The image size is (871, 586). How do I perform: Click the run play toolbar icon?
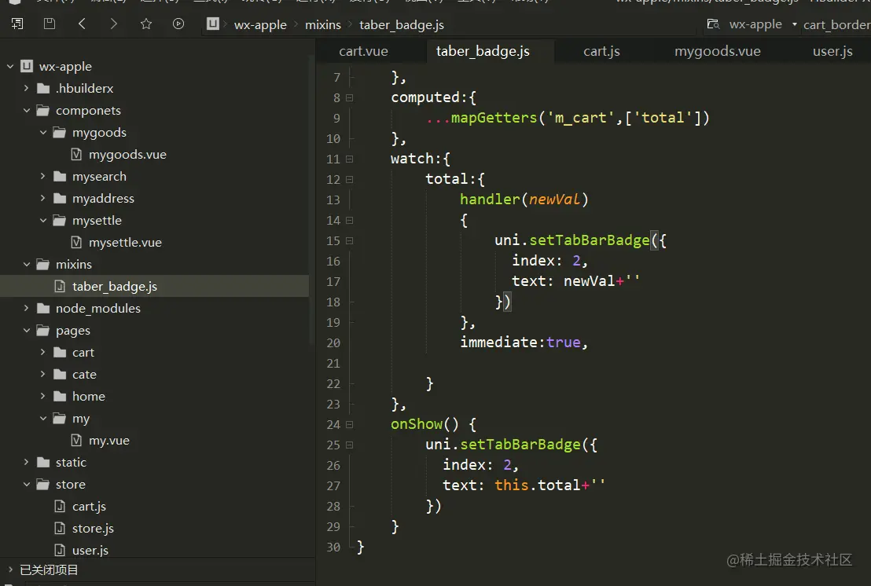pos(178,24)
